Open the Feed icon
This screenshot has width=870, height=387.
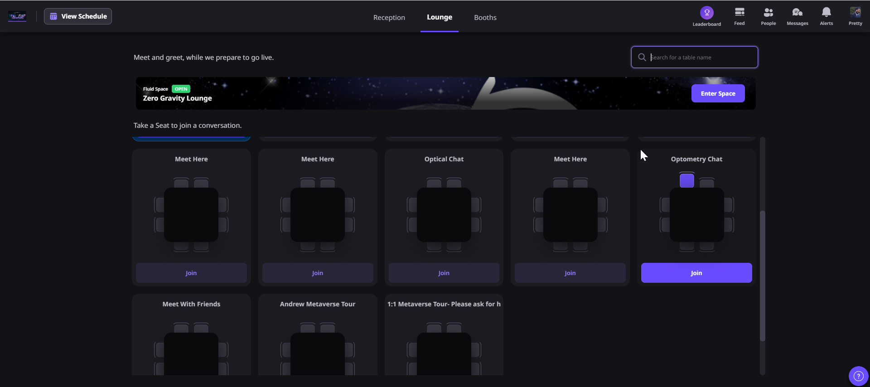point(739,12)
